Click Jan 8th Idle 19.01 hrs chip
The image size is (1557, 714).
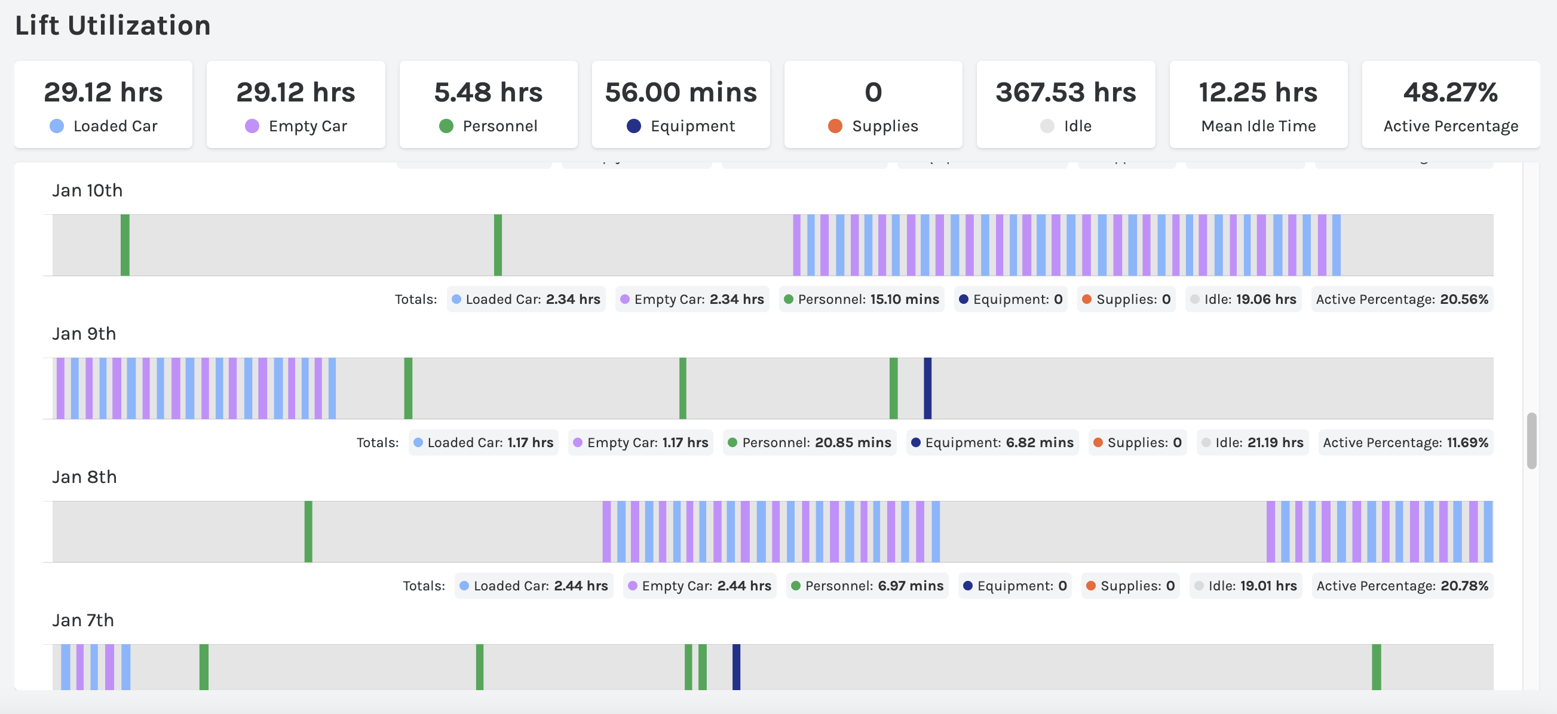(1245, 586)
